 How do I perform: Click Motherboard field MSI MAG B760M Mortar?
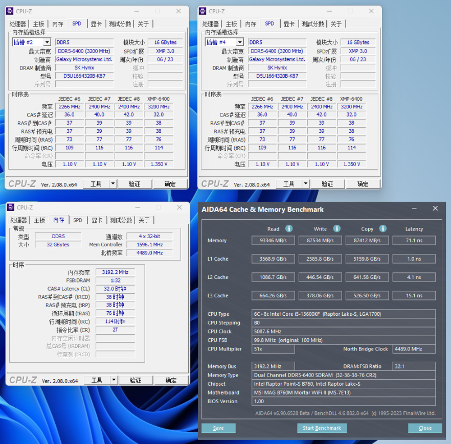click(x=344, y=392)
